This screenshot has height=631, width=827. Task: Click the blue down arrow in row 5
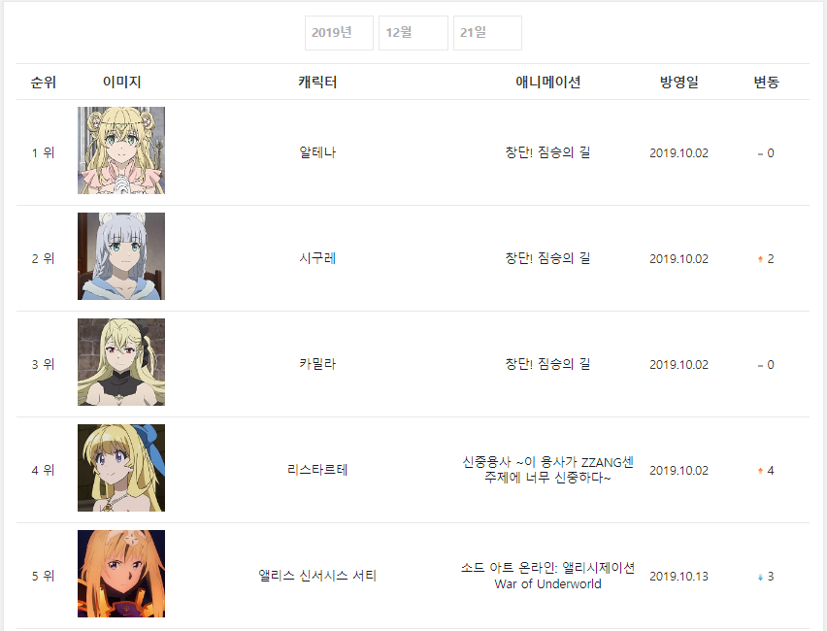[x=760, y=578]
